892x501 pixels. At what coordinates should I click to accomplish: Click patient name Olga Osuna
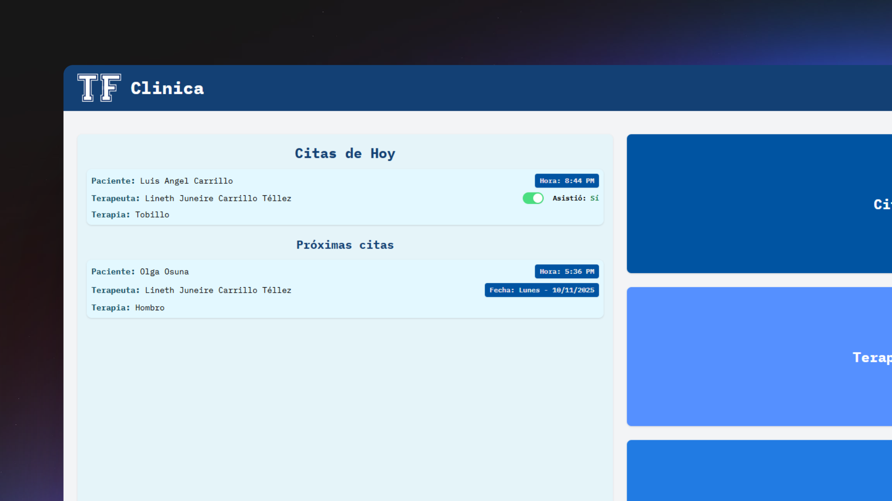coord(164,272)
